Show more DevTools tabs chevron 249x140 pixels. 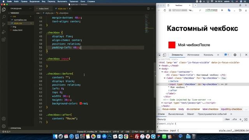click(218, 55)
